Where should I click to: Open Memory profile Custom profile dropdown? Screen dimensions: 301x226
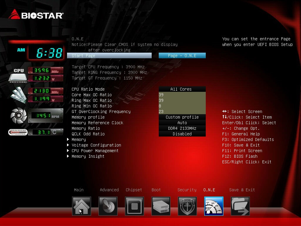point(182,117)
